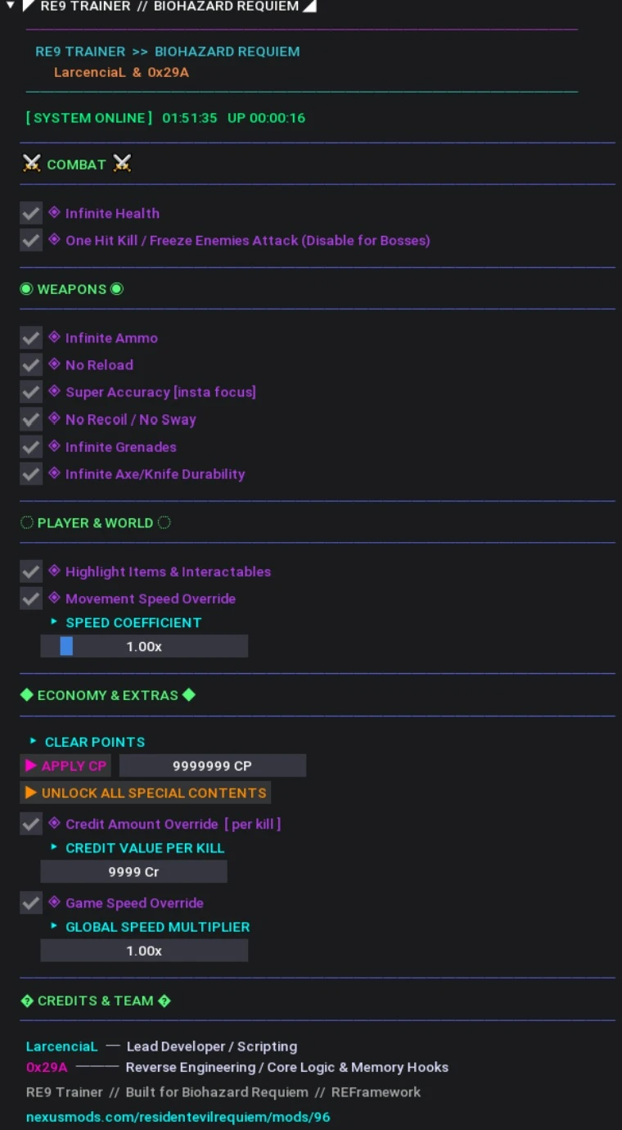The image size is (622, 1130).
Task: Click the 9999999 CP input field
Action: [x=212, y=766]
